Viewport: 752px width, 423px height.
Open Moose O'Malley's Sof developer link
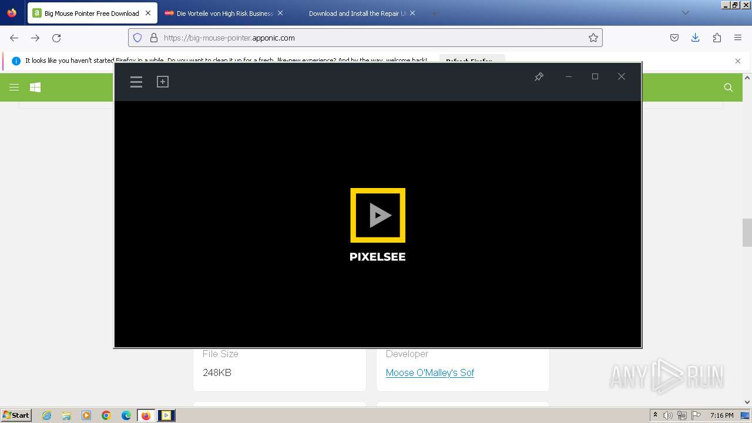(x=430, y=372)
